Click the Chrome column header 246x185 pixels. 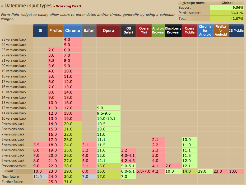click(x=73, y=30)
